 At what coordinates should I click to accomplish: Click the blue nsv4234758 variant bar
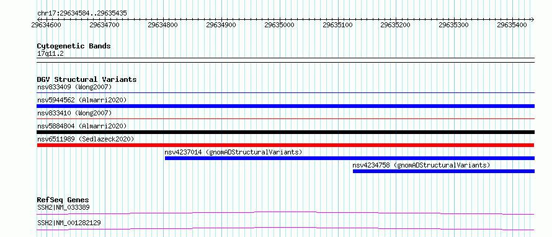coord(443,171)
